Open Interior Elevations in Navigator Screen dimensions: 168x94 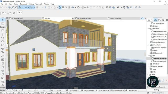pos(157,42)
